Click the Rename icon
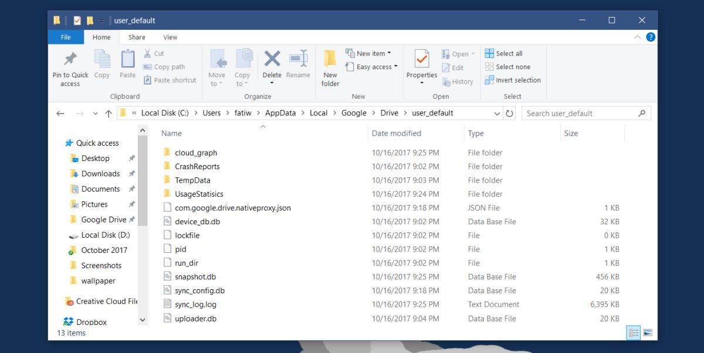This screenshot has height=353, width=704. tap(298, 59)
